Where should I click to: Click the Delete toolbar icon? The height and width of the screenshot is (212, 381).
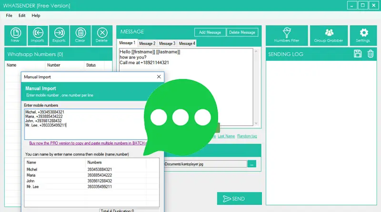[102, 36]
